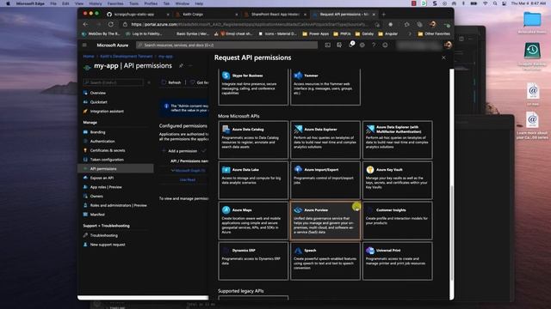Switch to the GitHub browser tab
Image resolution: width=551 pixels, height=309 pixels.
coord(137,15)
